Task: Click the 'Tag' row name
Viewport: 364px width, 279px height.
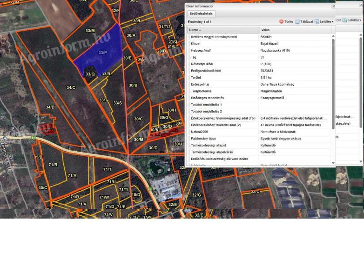Action: click(x=193, y=57)
